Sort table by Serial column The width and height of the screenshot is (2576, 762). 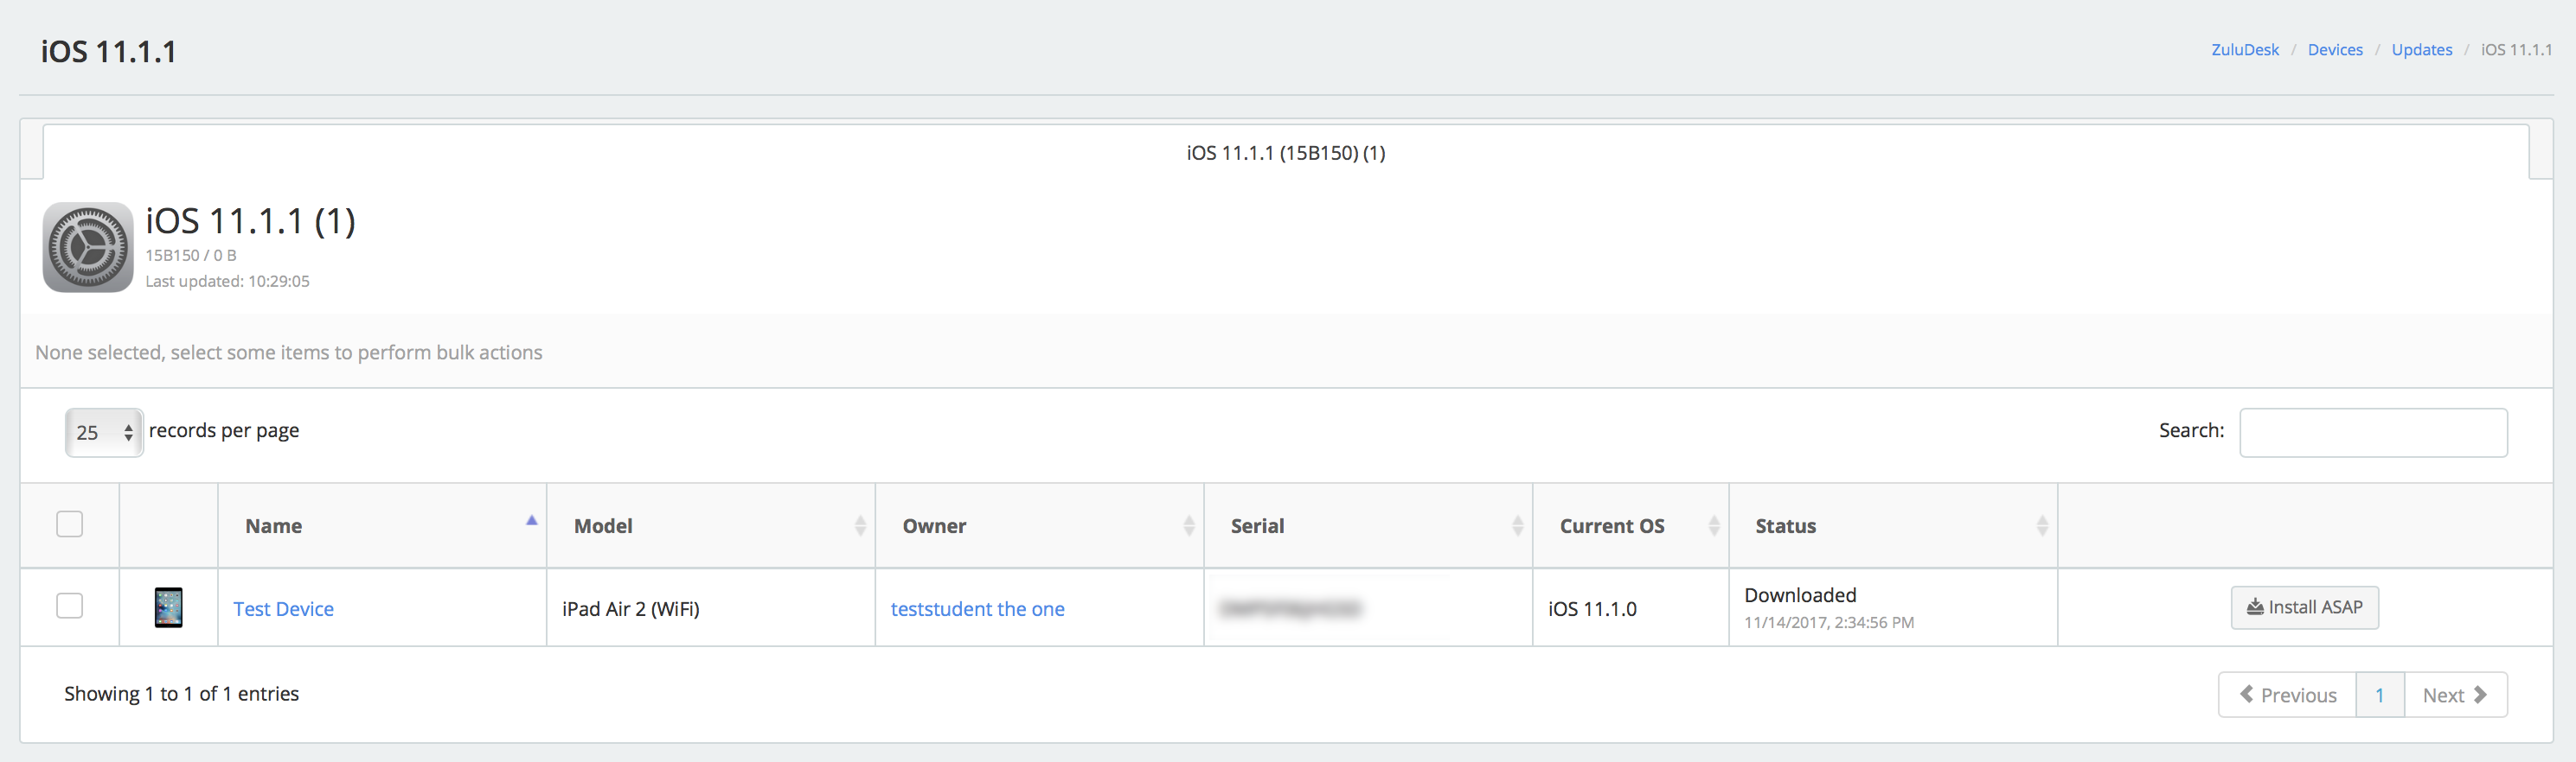point(1368,525)
